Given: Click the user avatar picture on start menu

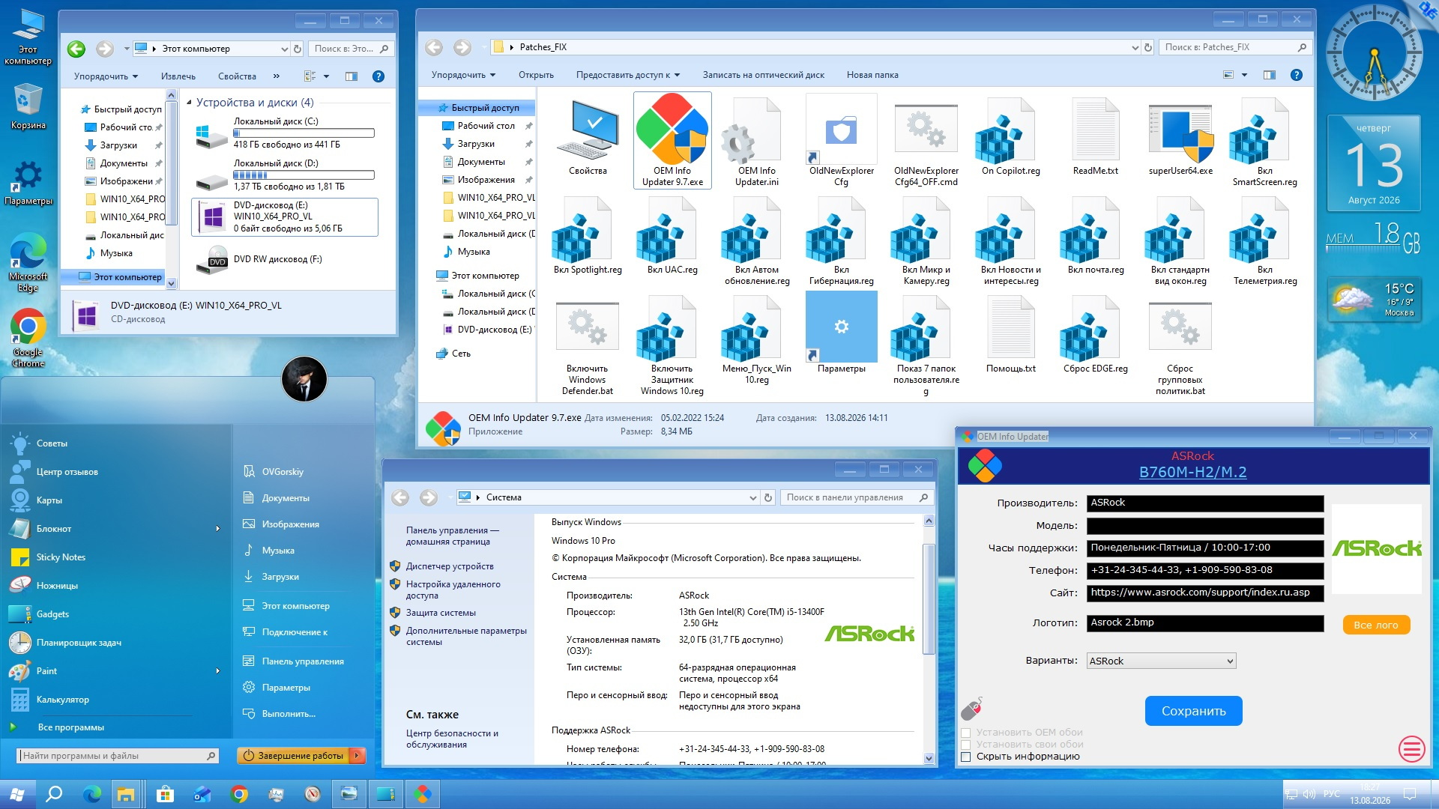Looking at the screenshot, I should point(304,379).
